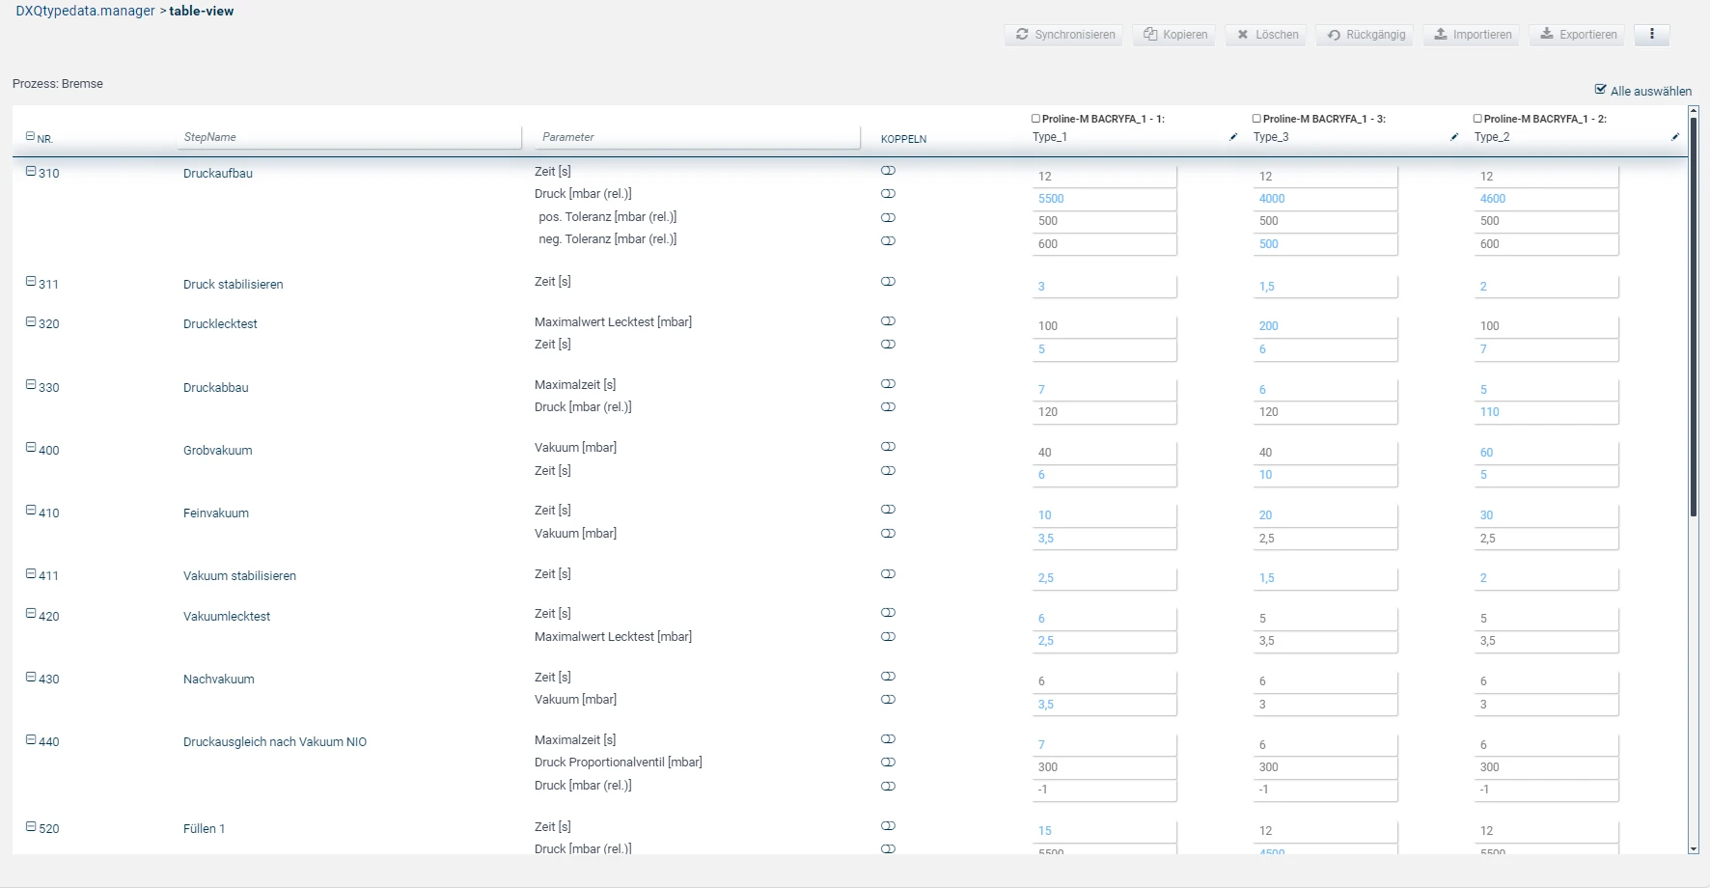Toggle couple icon for Nachvakuum Zeit [s]
1710x888 pixels.
point(888,677)
